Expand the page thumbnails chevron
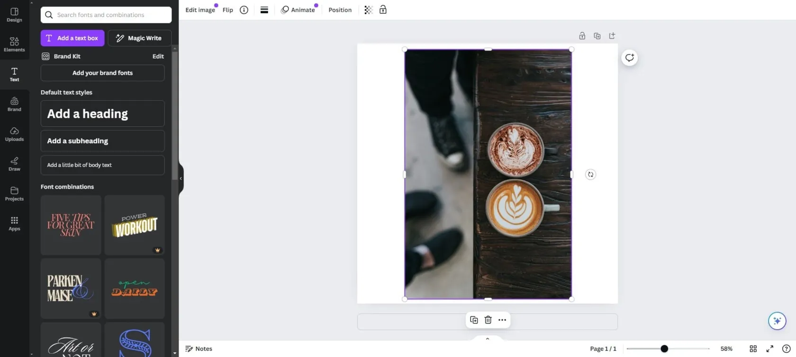 488,339
